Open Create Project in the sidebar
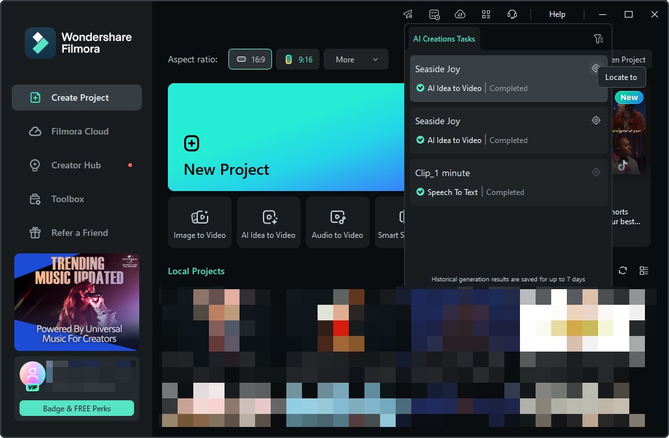 pos(77,97)
